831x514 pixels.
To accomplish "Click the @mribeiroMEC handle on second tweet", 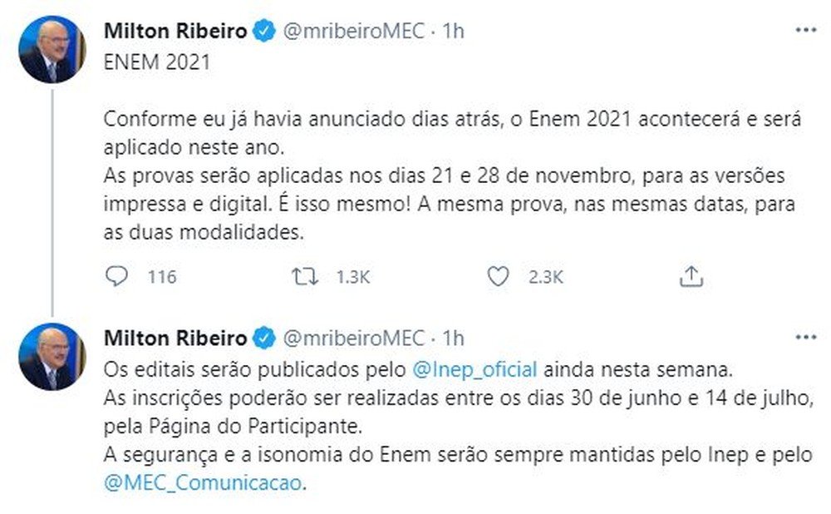I will [353, 339].
